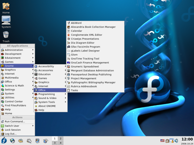
Task: Switch to virtual desktop 3
Action: 55,143
